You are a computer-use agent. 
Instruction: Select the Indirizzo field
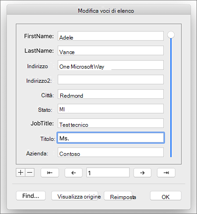tap(111, 65)
